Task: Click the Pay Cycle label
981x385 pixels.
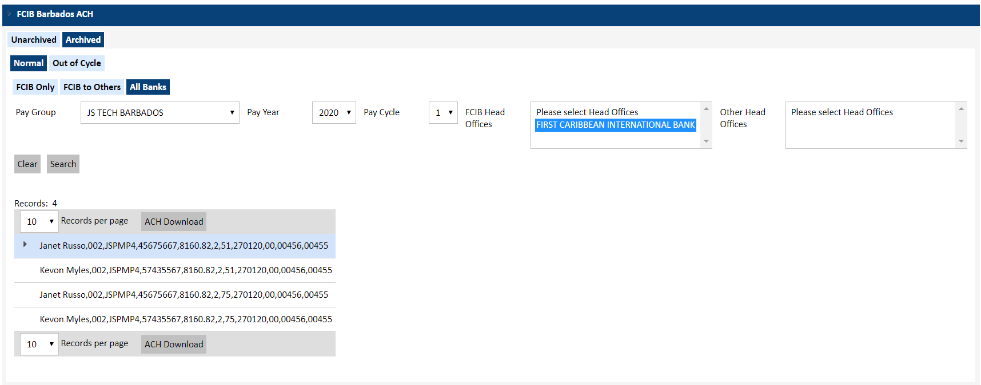Action: click(x=381, y=112)
